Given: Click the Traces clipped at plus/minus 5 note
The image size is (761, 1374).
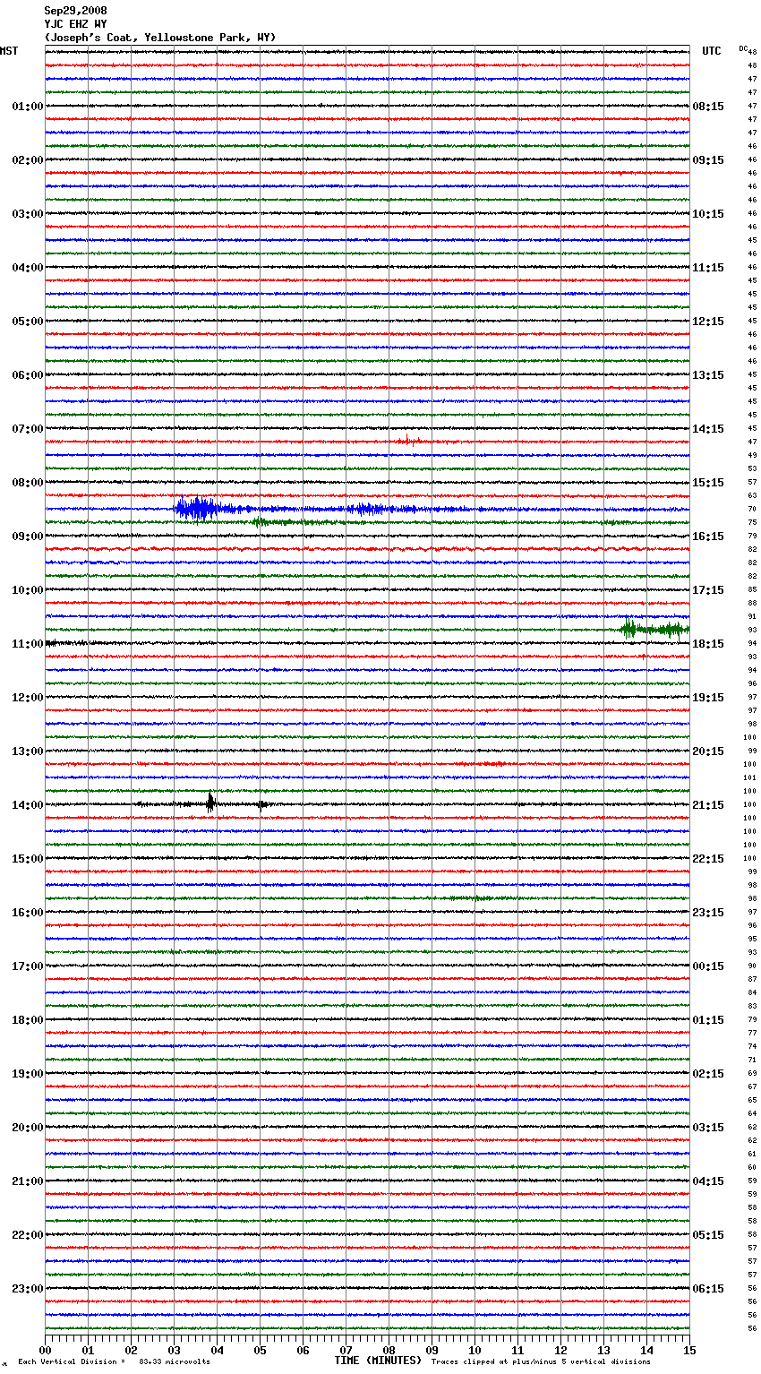Looking at the screenshot, I should (x=541, y=1361).
